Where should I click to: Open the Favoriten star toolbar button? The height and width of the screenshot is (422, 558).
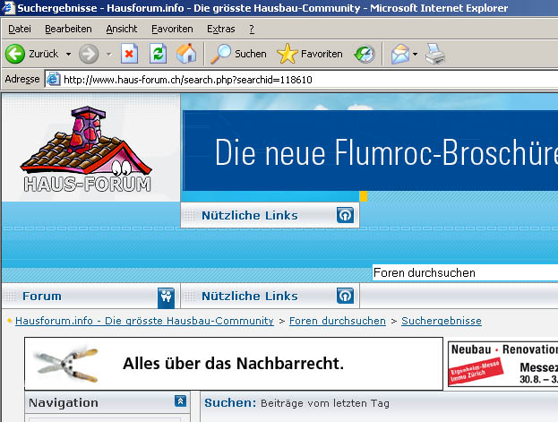[310, 54]
